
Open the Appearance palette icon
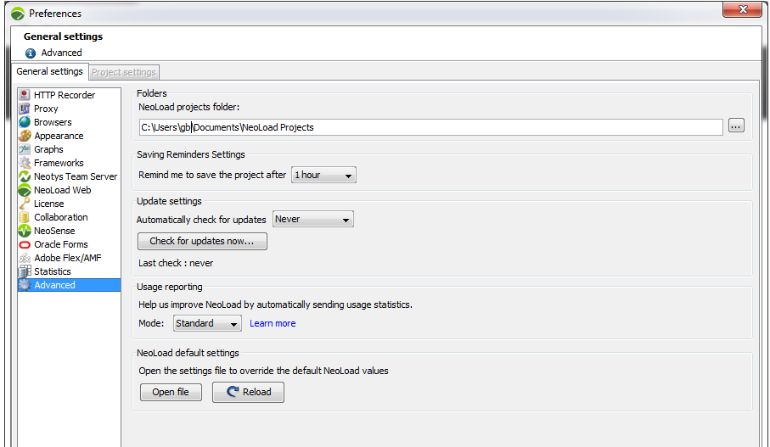[25, 136]
